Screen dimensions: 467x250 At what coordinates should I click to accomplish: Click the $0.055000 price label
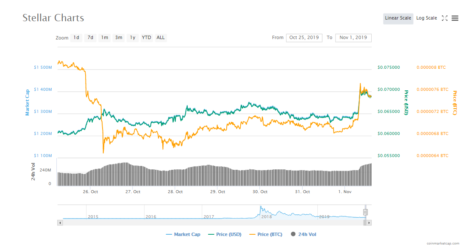point(389,156)
